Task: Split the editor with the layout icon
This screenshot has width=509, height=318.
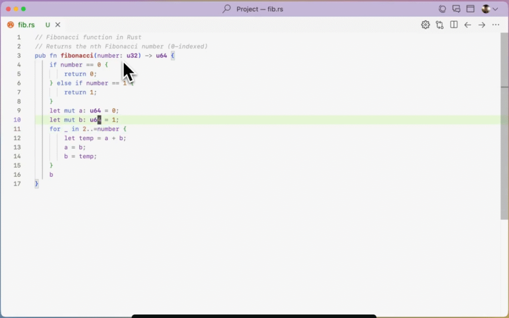Action: click(454, 25)
